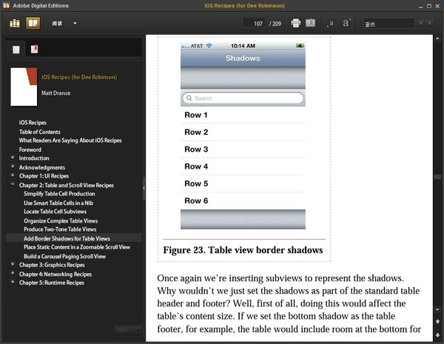
Task: Collapse sidebar using panel divider handle
Action: [144, 188]
